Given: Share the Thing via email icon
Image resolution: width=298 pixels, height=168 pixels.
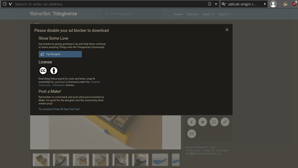Looking at the screenshot, I should click(x=192, y=134).
